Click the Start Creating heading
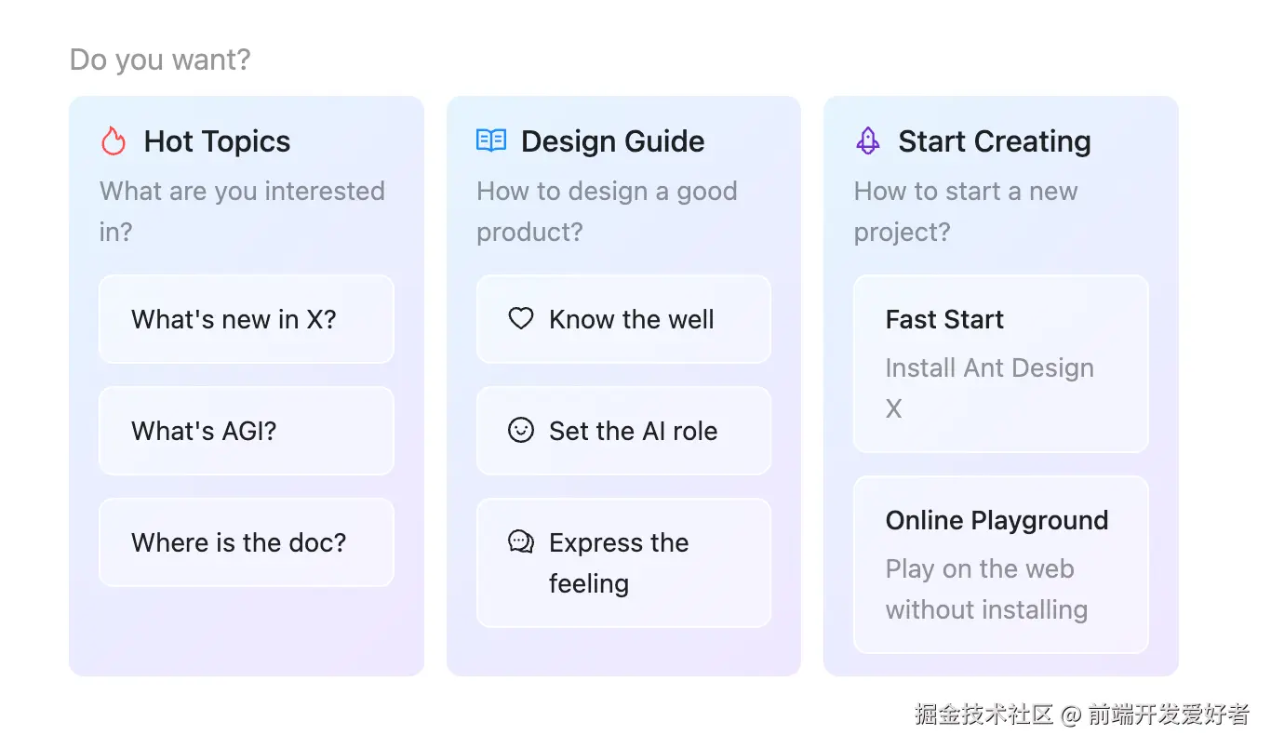1271x748 pixels. tap(994, 141)
